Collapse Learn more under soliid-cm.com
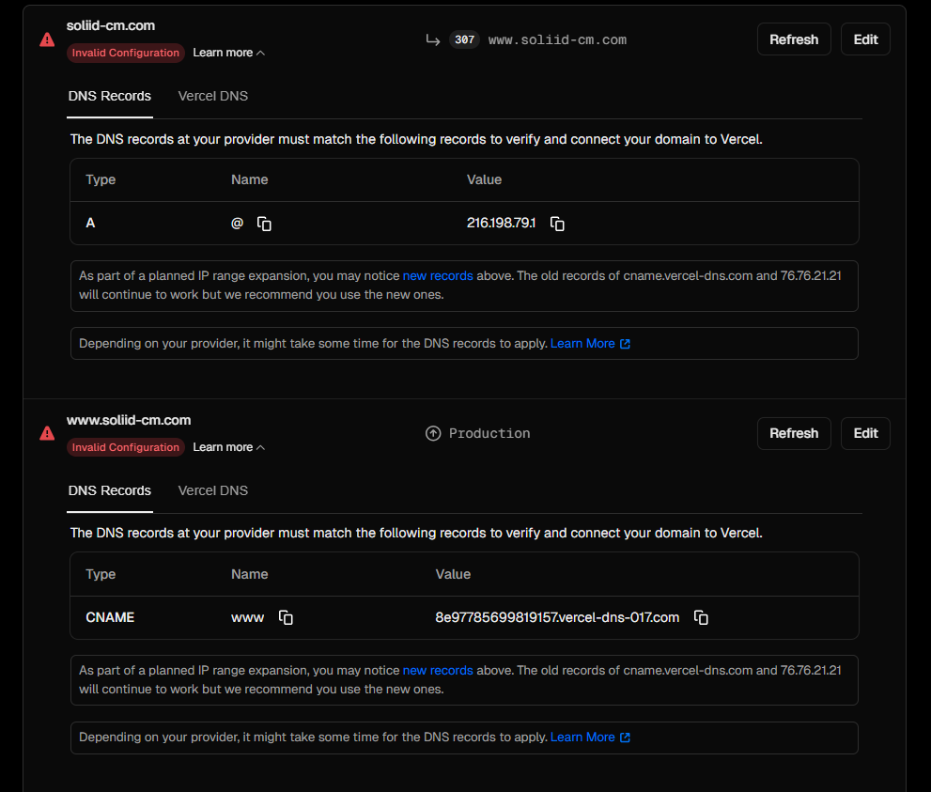The width and height of the screenshot is (931, 792). 228,53
